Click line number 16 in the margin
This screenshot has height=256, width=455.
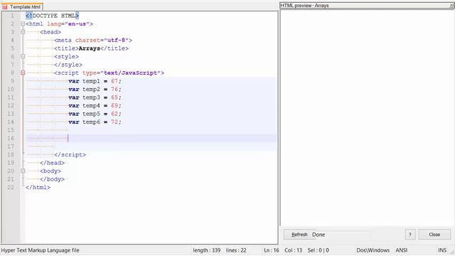11,138
